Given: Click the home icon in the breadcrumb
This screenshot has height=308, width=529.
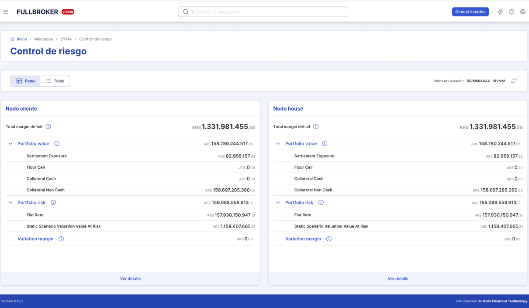Looking at the screenshot, I should pos(13,39).
